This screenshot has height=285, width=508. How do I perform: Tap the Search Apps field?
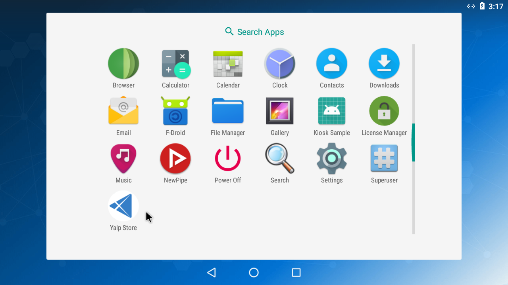click(254, 32)
